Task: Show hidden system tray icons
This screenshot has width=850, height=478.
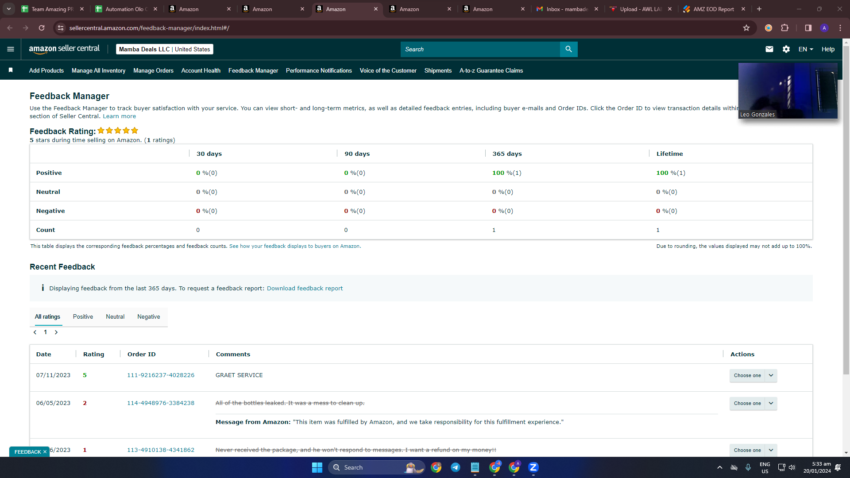Action: 720,467
